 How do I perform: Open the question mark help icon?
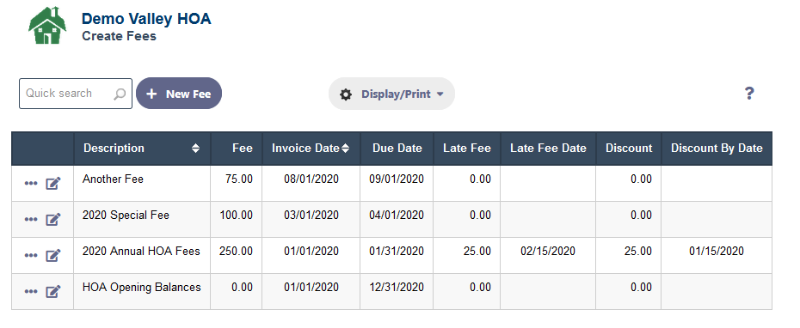point(748,94)
